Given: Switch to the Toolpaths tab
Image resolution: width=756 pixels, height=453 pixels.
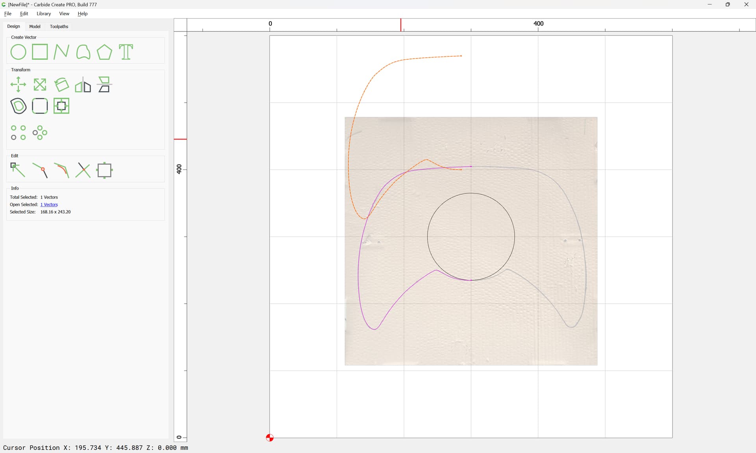Looking at the screenshot, I should point(59,26).
